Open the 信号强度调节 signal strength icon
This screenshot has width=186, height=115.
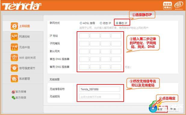tap(14, 68)
